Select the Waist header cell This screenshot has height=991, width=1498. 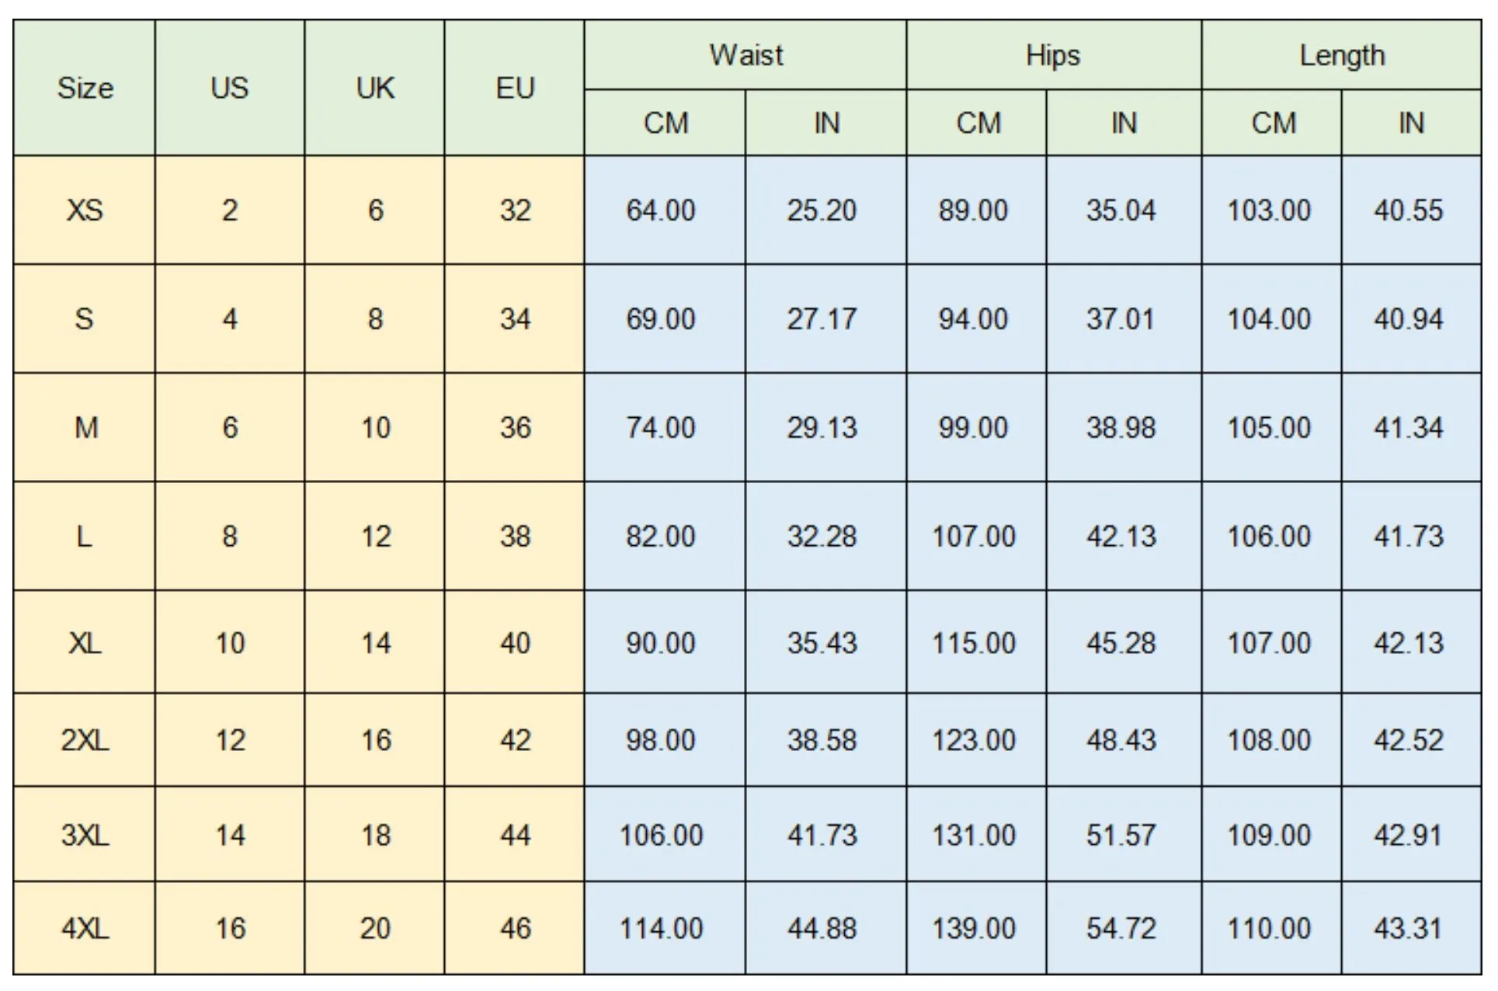tap(746, 55)
